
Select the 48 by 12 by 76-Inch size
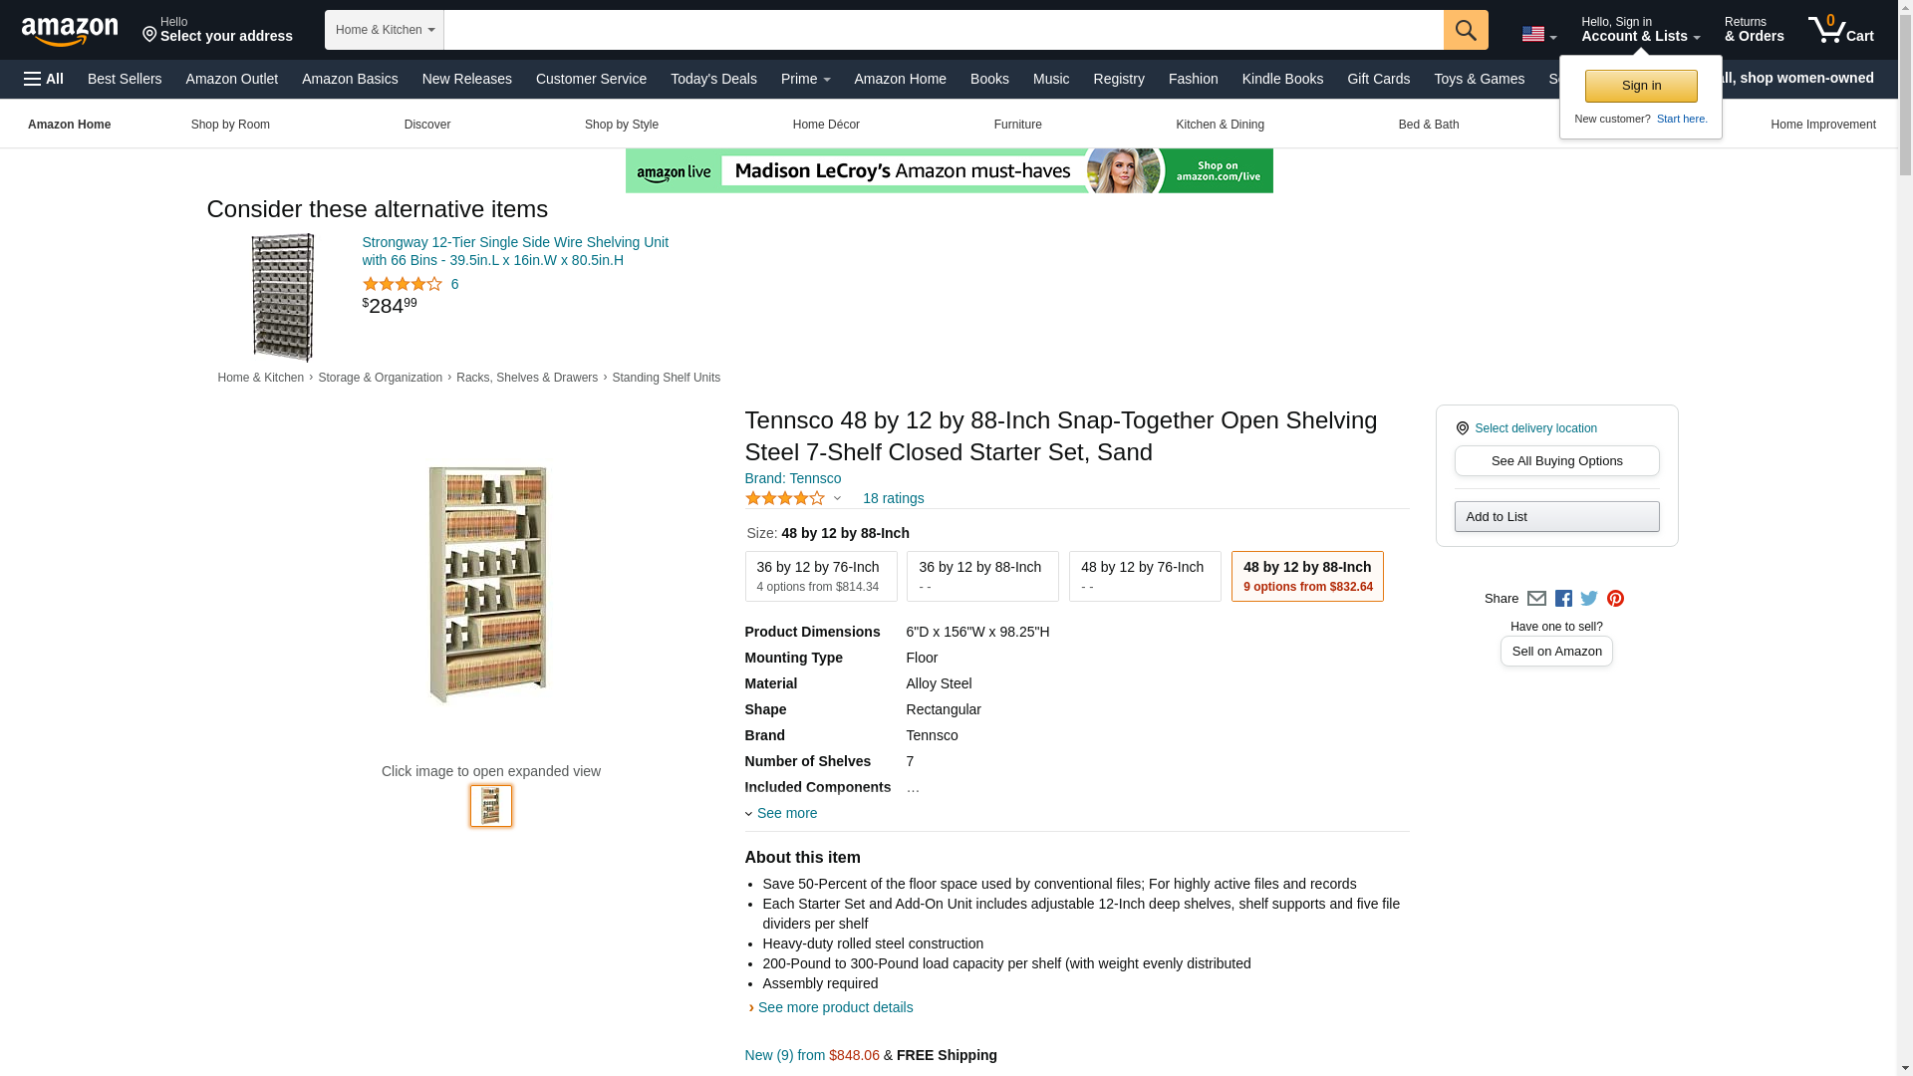click(1145, 576)
